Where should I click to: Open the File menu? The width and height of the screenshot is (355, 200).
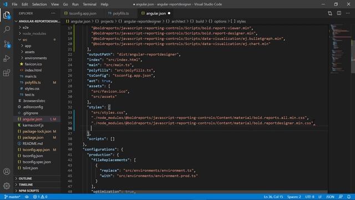tap(14, 4)
